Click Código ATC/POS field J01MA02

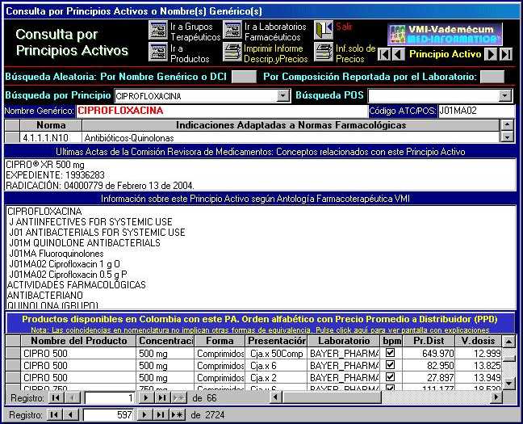[476, 111]
